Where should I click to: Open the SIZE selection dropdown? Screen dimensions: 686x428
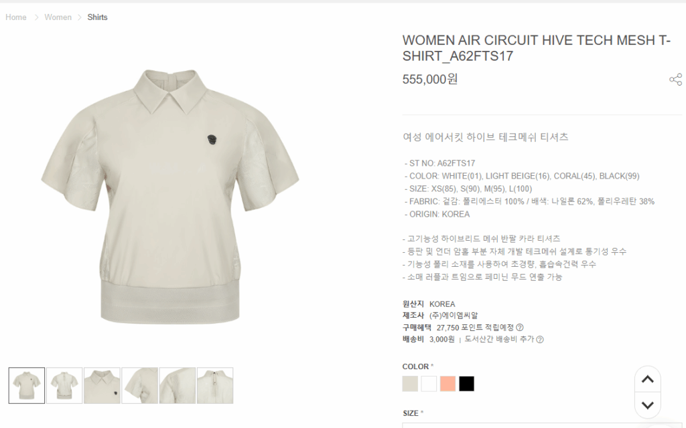pyautogui.click(x=542, y=425)
